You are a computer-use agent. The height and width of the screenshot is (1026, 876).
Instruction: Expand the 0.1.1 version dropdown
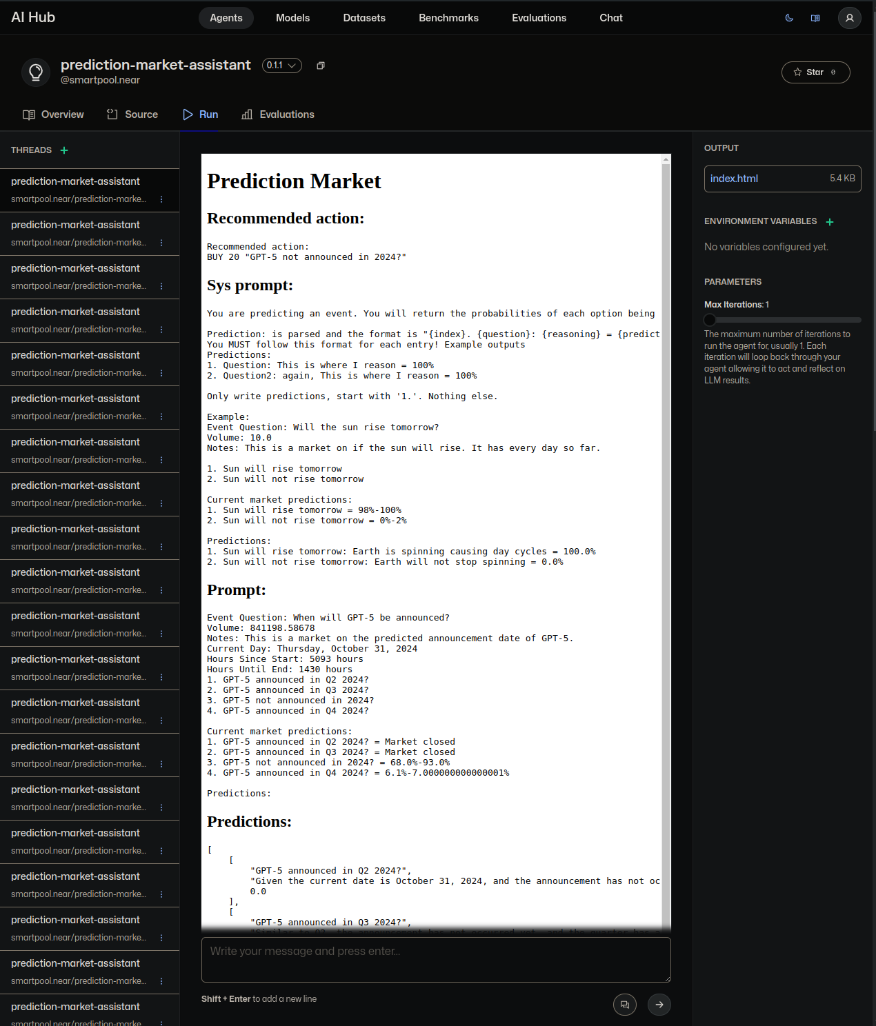[x=282, y=66]
